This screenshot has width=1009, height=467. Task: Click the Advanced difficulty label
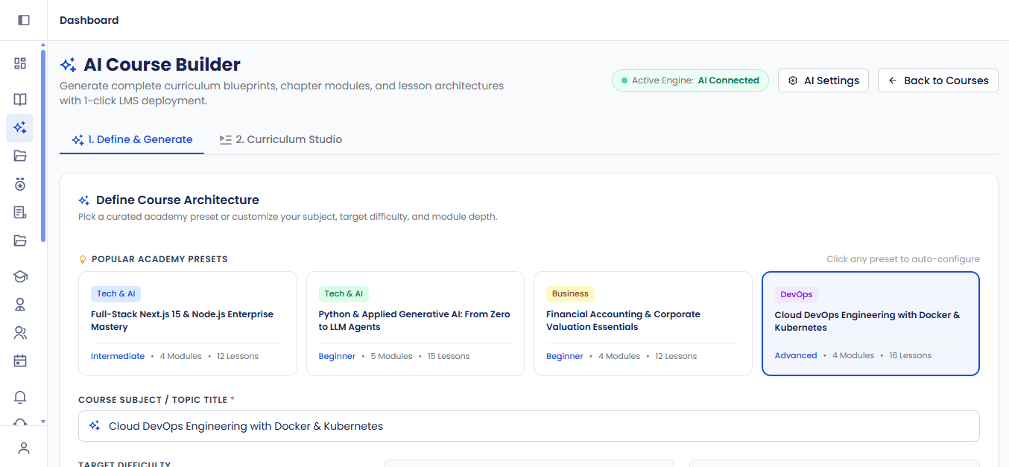(x=796, y=355)
